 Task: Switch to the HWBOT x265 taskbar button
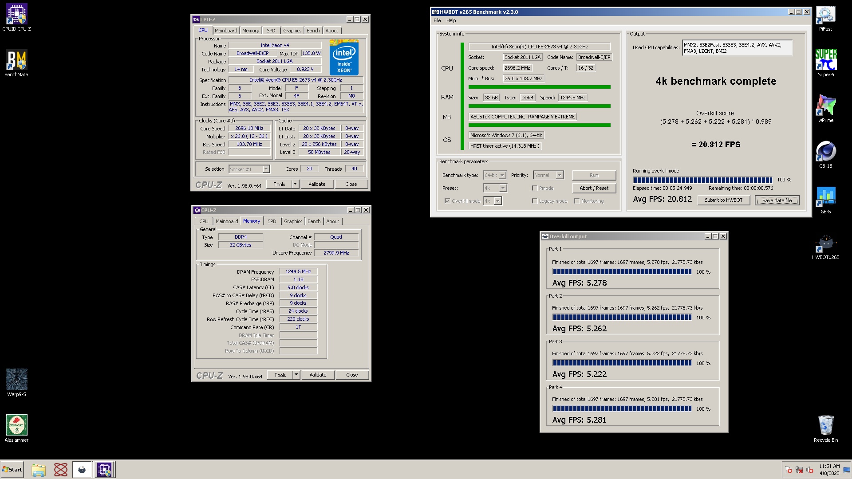(x=82, y=470)
